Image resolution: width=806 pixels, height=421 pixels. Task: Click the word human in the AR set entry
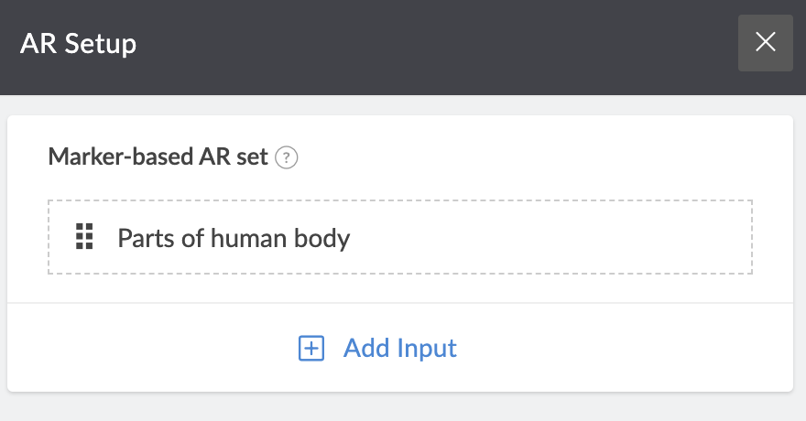248,239
